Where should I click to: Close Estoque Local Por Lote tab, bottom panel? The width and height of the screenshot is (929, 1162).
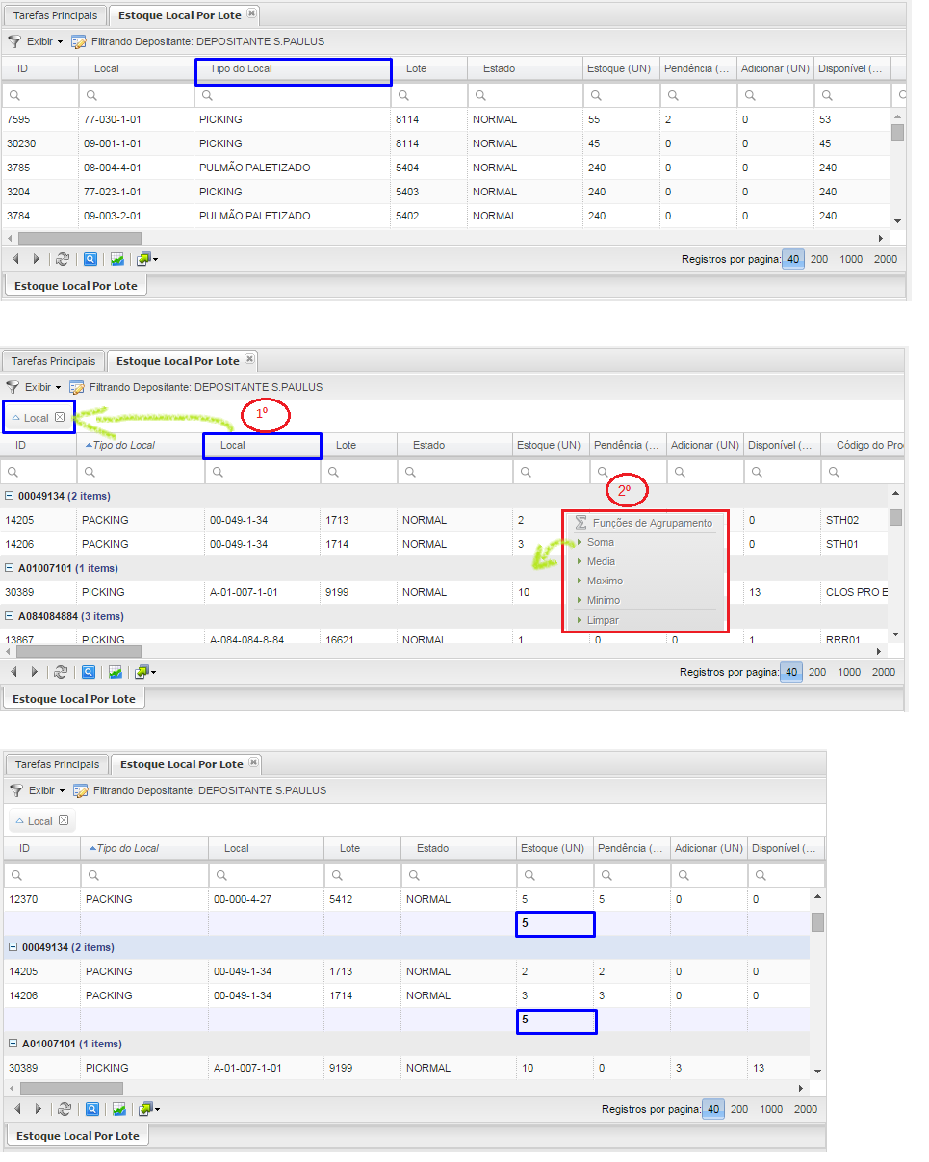253,762
